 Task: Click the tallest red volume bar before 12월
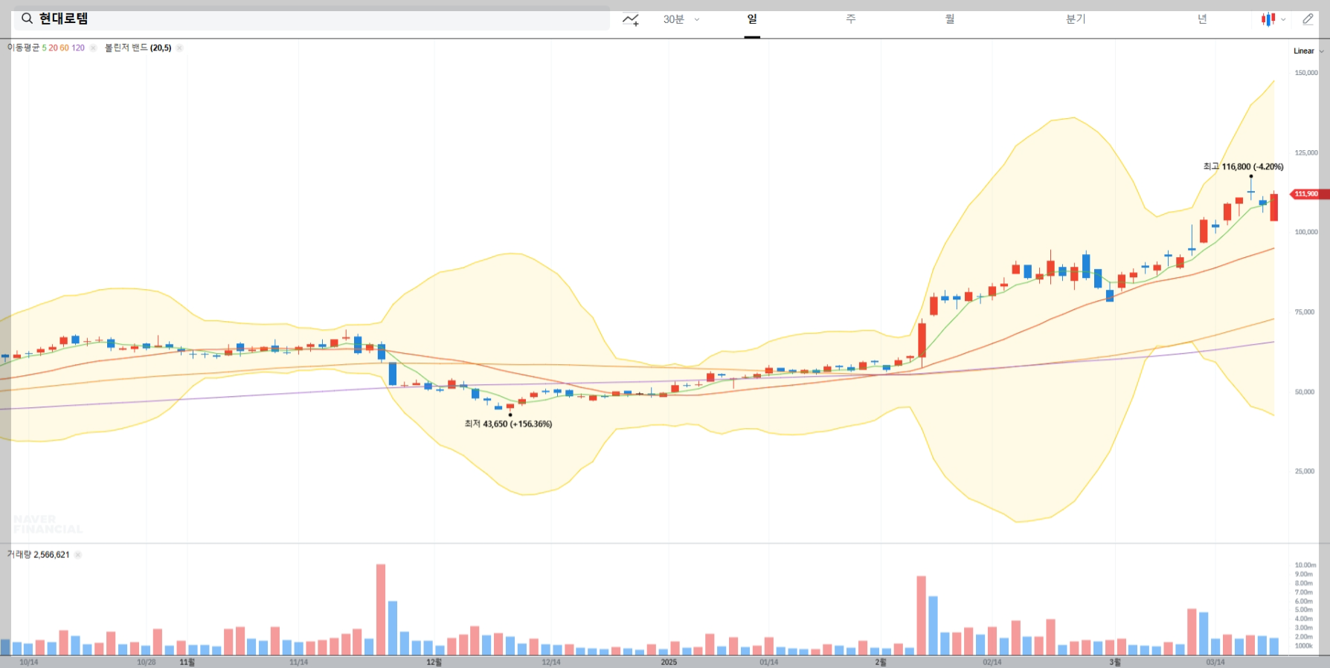[381, 609]
